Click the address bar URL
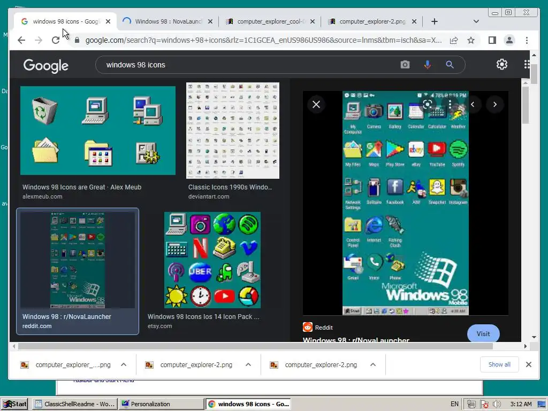This screenshot has width=548, height=411. point(263,40)
